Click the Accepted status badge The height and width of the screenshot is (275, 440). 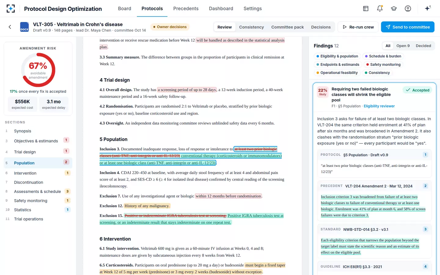click(x=417, y=90)
